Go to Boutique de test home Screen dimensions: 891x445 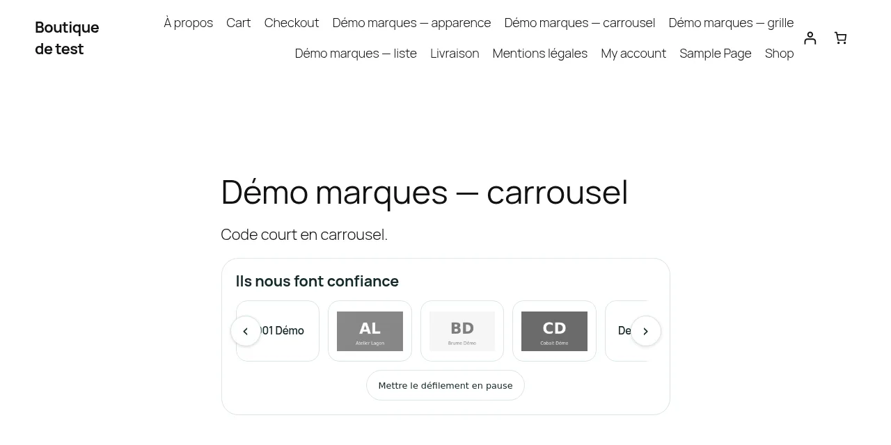click(x=67, y=38)
